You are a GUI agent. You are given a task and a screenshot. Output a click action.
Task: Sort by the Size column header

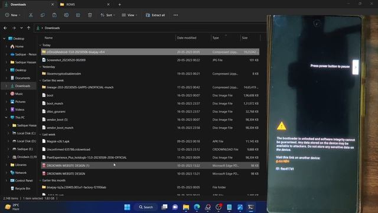pos(245,38)
